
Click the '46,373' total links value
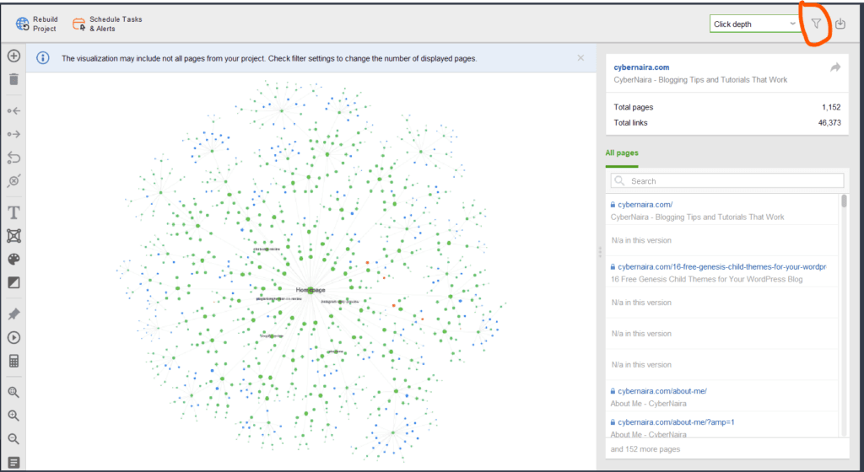point(829,123)
